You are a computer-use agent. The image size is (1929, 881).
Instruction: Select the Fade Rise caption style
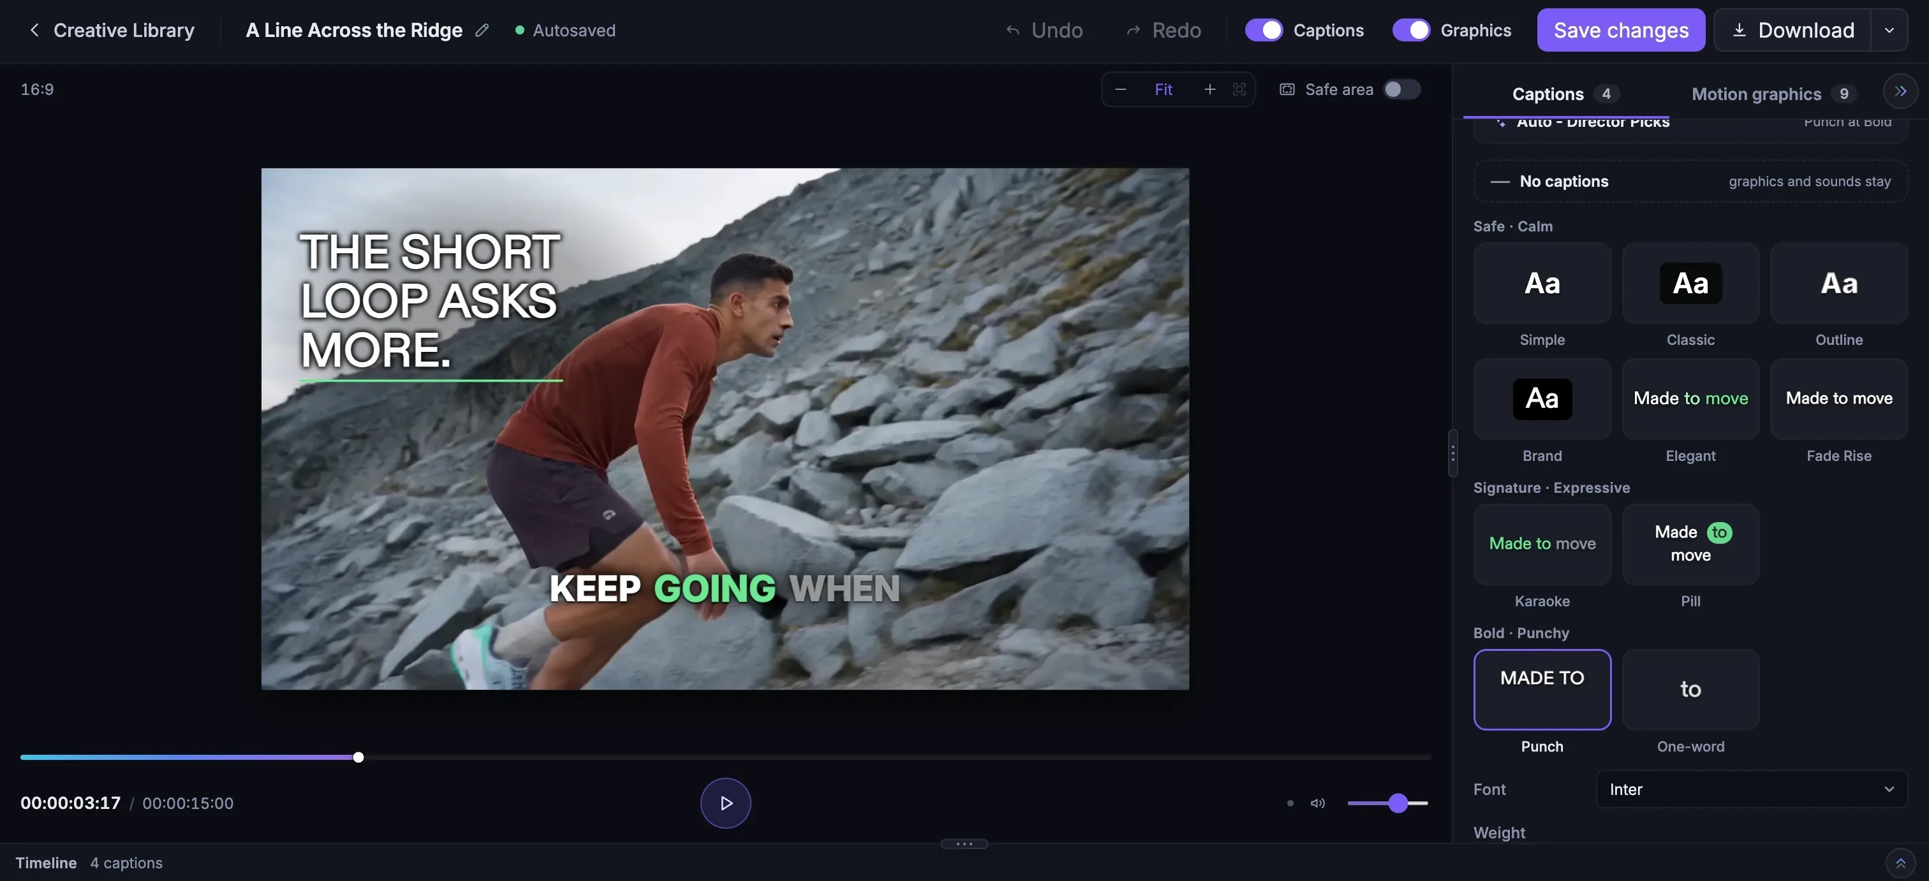point(1838,399)
